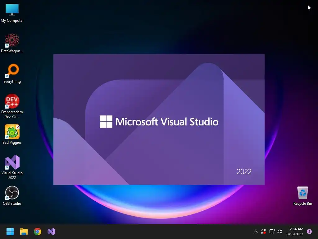Click the 'Everything' label text
Image resolution: width=318 pixels, height=239 pixels.
coord(12,82)
